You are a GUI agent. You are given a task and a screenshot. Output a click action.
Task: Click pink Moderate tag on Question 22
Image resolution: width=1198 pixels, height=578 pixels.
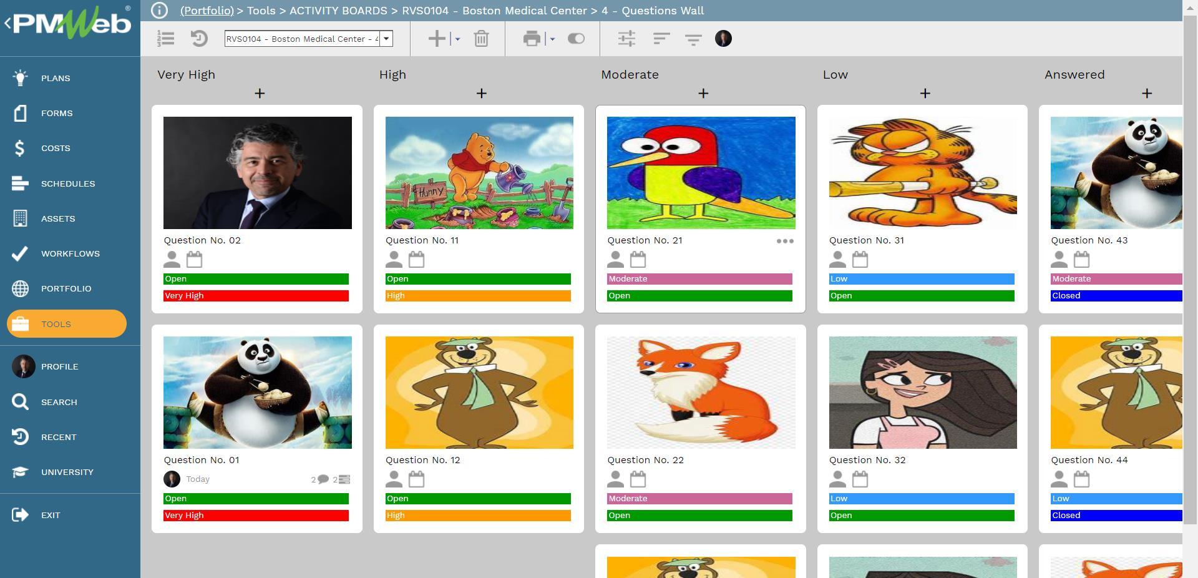tap(699, 499)
